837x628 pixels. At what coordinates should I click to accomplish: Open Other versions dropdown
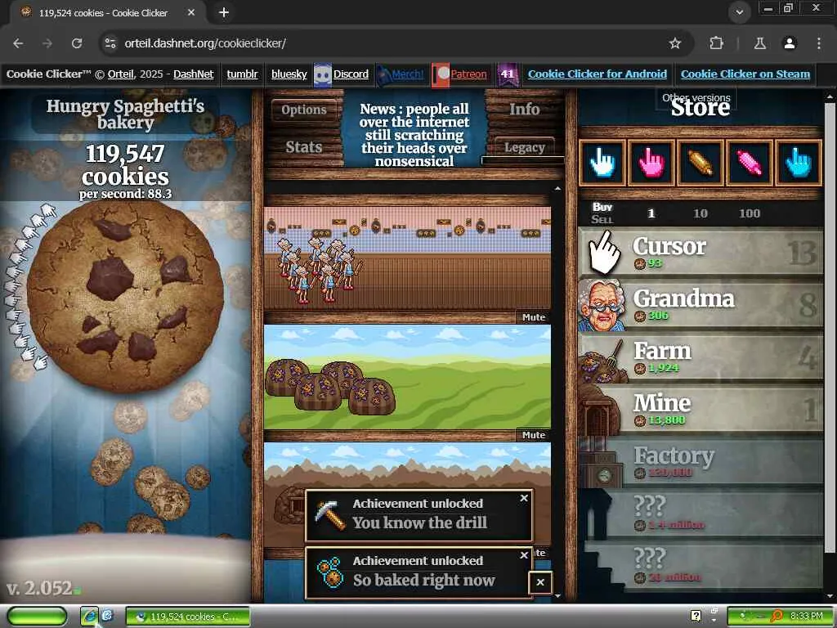pyautogui.click(x=696, y=98)
